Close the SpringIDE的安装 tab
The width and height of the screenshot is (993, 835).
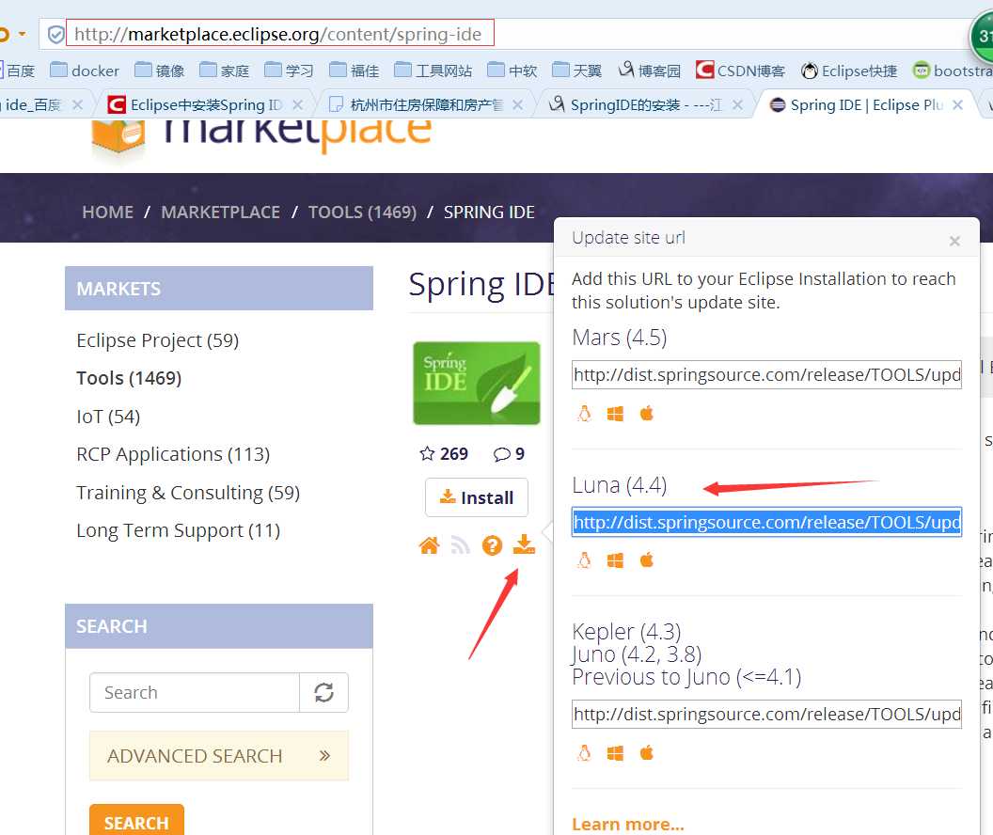pyautogui.click(x=737, y=104)
